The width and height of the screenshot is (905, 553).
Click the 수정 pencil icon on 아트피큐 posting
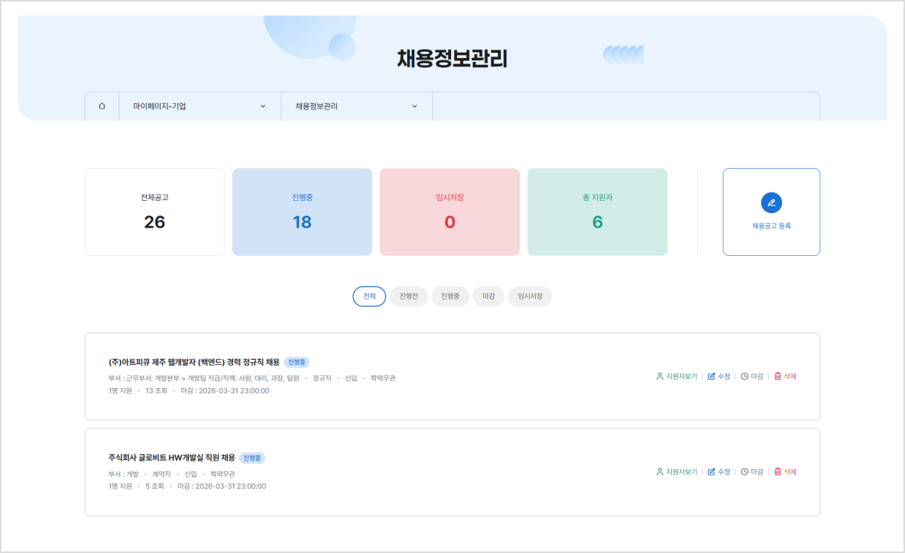pyautogui.click(x=712, y=376)
